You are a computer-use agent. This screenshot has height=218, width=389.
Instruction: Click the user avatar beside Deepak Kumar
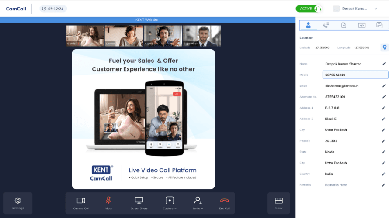(x=336, y=9)
